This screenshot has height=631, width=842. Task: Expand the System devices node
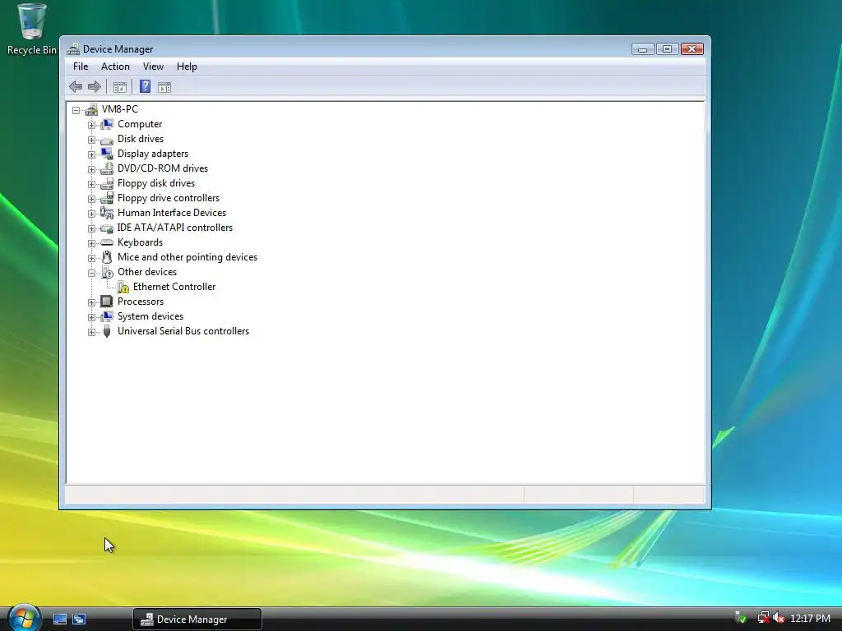point(91,317)
